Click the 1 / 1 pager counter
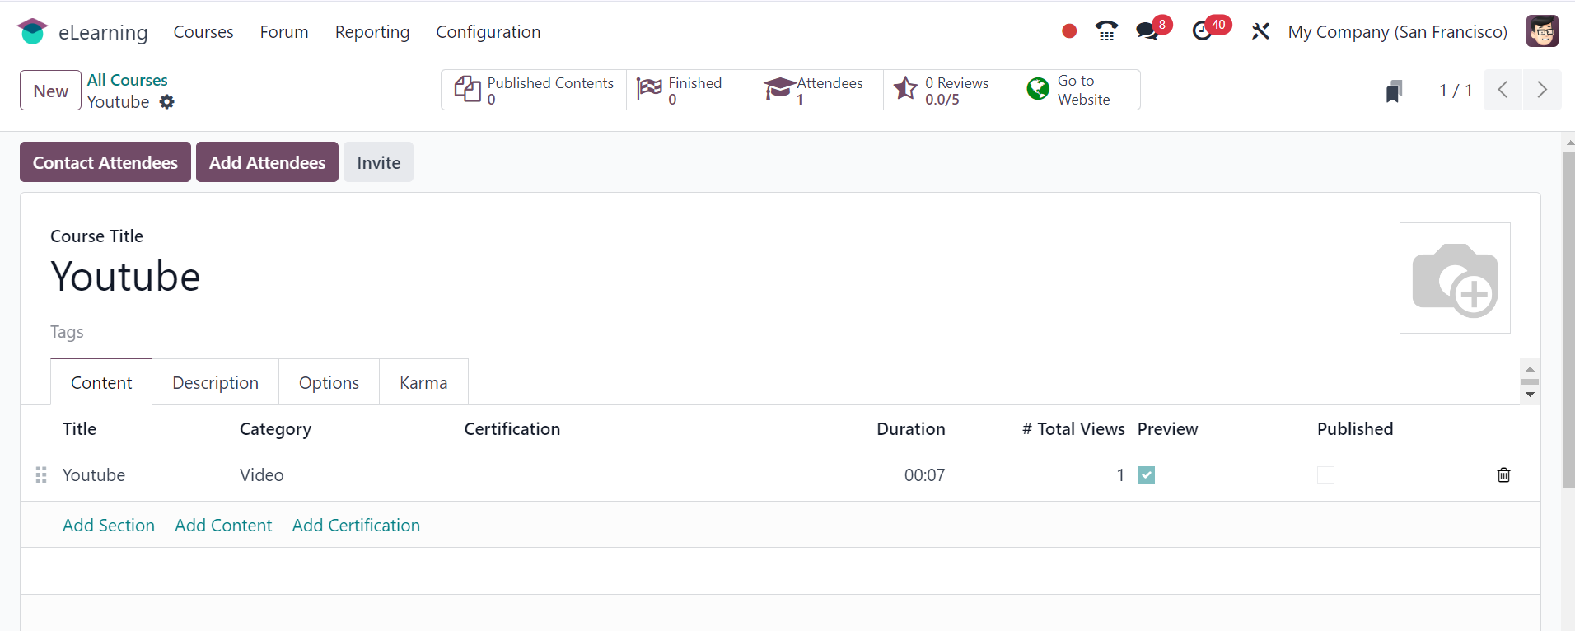 1456,91
